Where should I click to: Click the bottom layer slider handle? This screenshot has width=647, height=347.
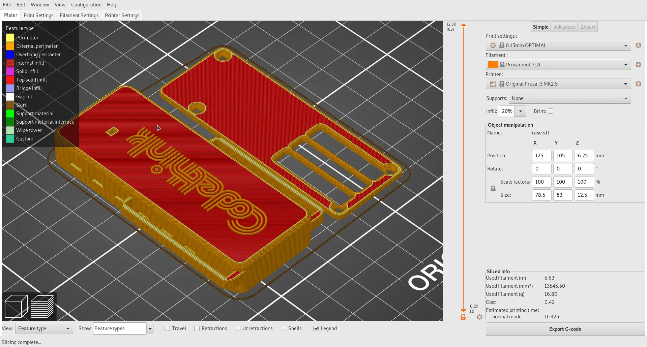point(464,310)
